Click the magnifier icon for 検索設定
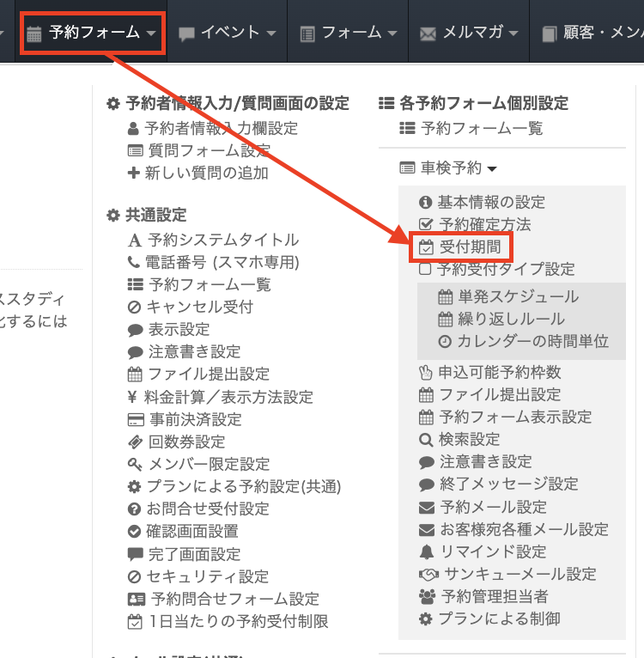The height and width of the screenshot is (658, 644). point(427,440)
